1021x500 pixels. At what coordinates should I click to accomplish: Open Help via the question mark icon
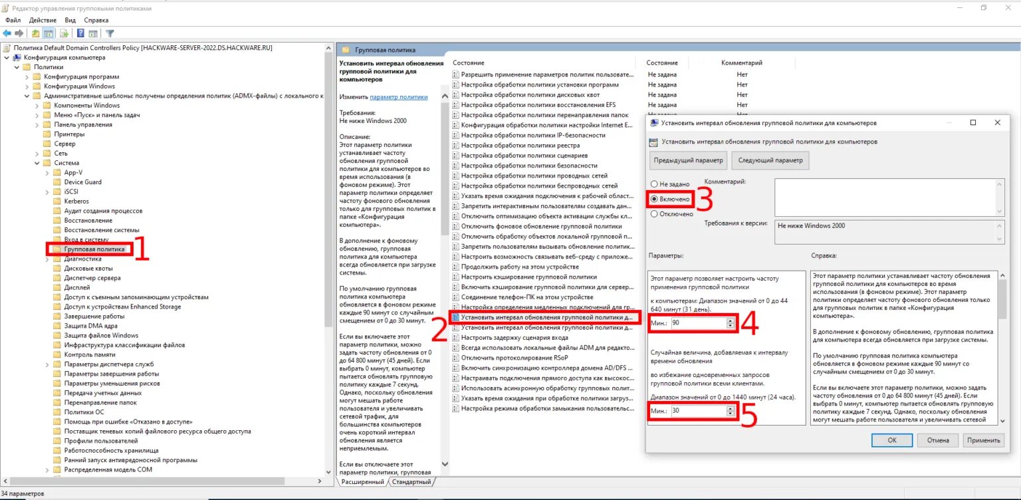tap(80, 33)
